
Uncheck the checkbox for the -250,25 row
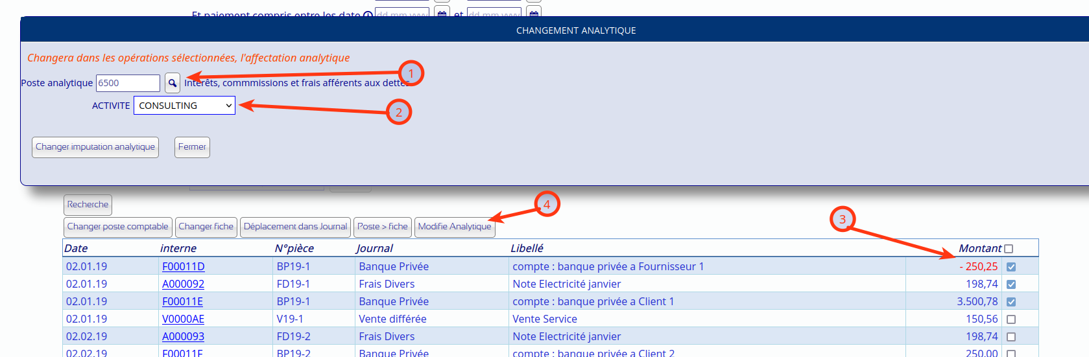[1011, 267]
